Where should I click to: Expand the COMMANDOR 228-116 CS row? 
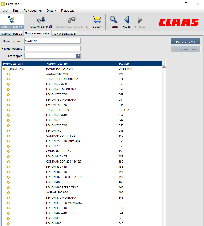point(8,162)
